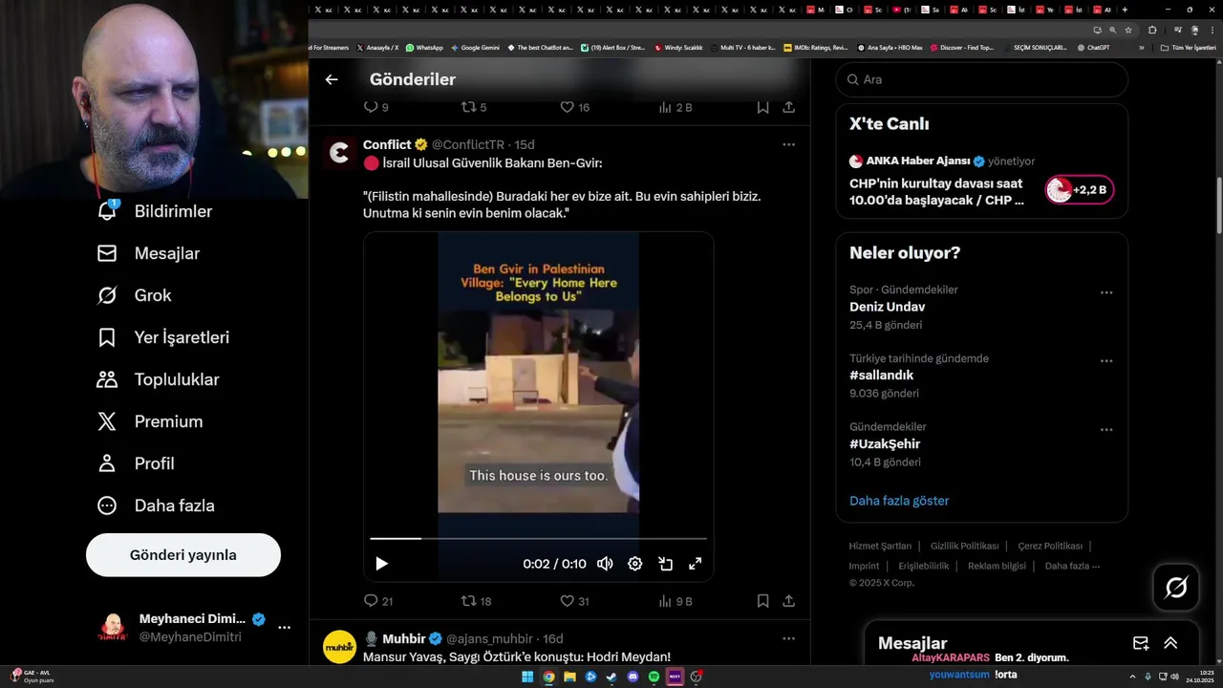1223x688 pixels.
Task: Toggle picture-in-picture for the video
Action: (665, 564)
